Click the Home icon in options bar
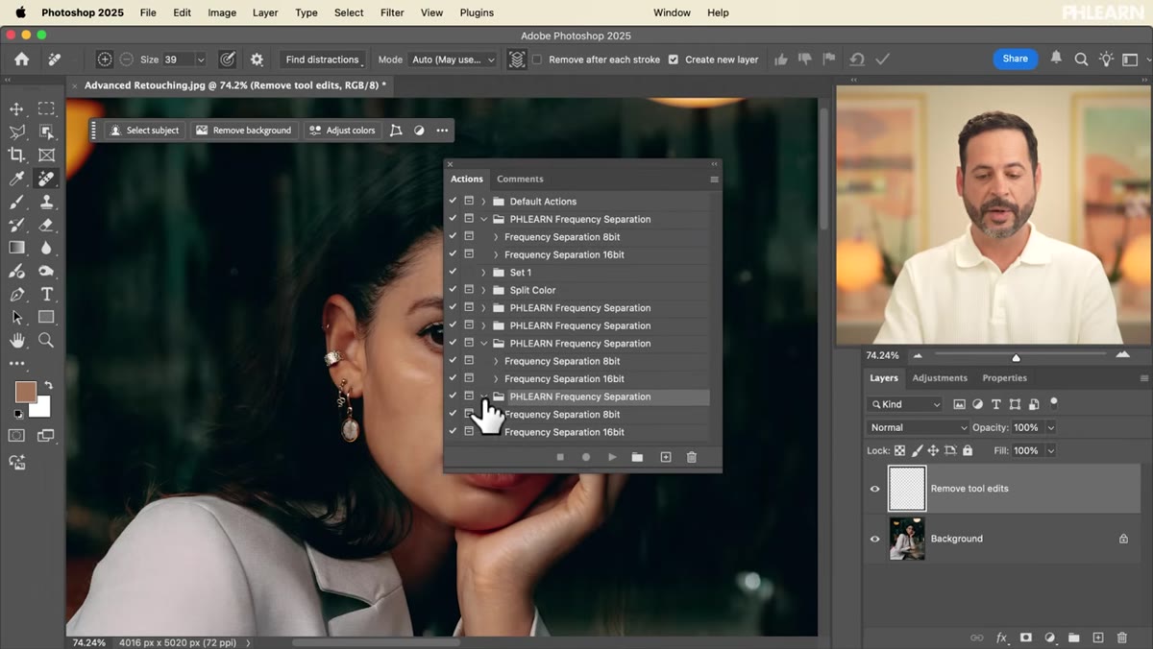 [x=21, y=59]
